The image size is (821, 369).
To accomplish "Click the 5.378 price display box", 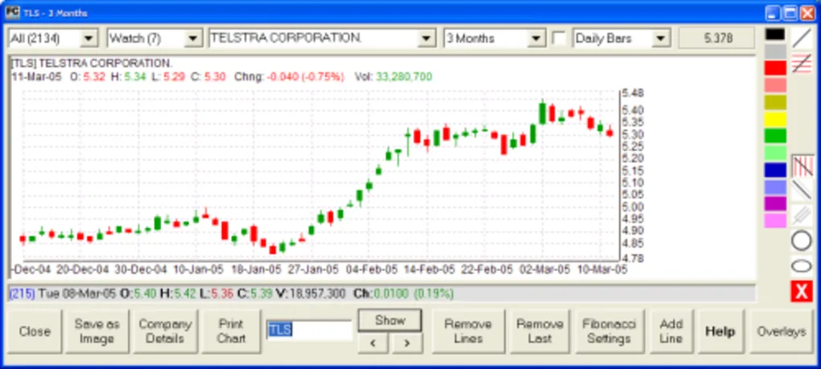I will [717, 39].
